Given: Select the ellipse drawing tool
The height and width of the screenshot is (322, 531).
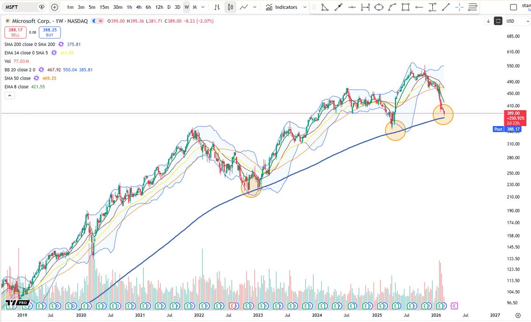Looking at the screenshot, I should point(379,7).
